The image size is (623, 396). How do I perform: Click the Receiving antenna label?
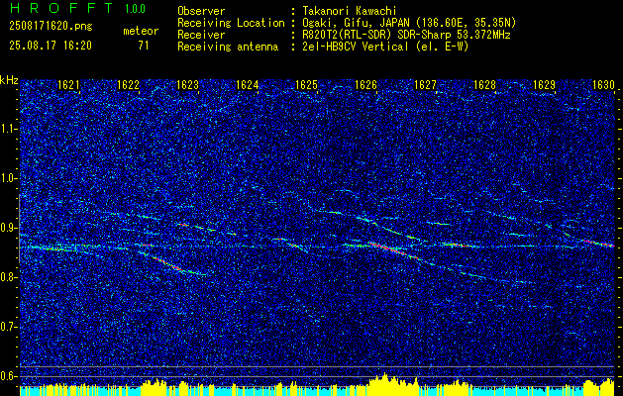pos(228,47)
